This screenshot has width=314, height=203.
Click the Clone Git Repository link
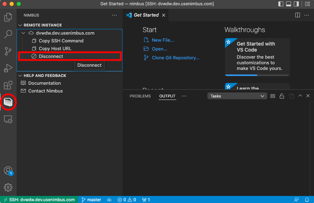[x=175, y=58]
